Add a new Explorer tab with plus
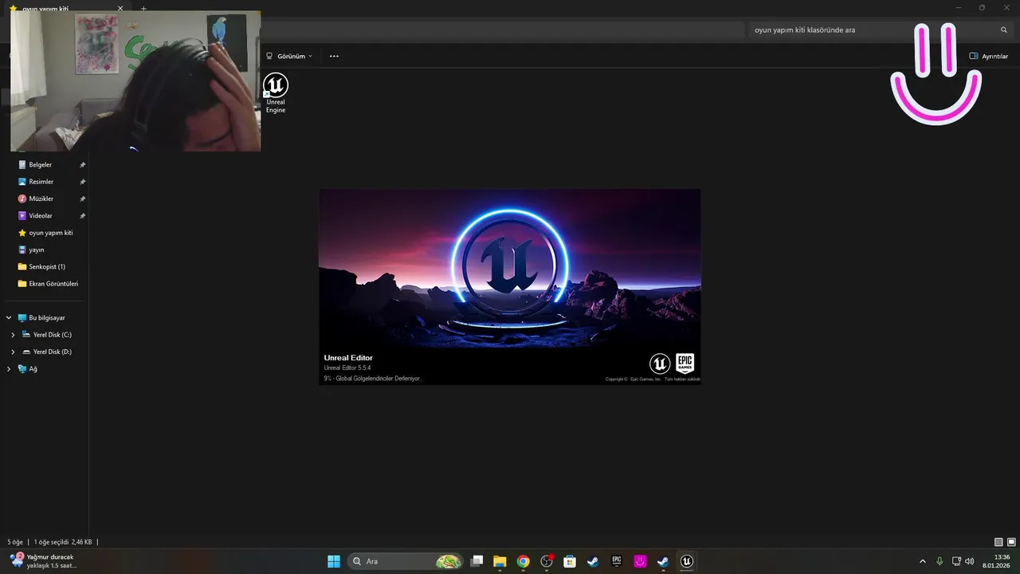This screenshot has width=1020, height=574. tap(143, 8)
